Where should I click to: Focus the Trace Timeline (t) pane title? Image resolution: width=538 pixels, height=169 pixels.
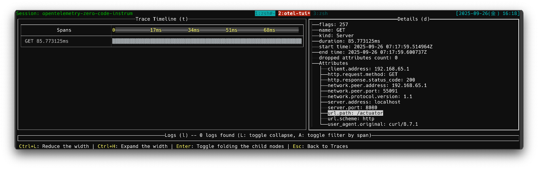pyautogui.click(x=162, y=19)
